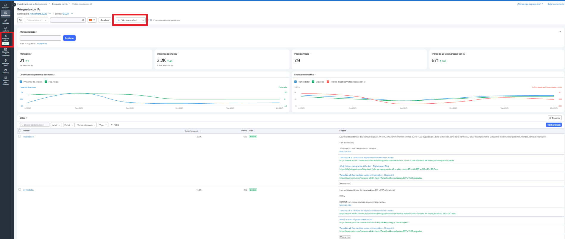565x239 pixels.
Task: Open Proyectos in the left sidebar
Action: (6, 6)
